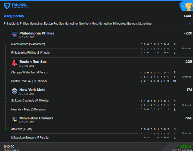Click the Athletics total score 3

click(174, 129)
